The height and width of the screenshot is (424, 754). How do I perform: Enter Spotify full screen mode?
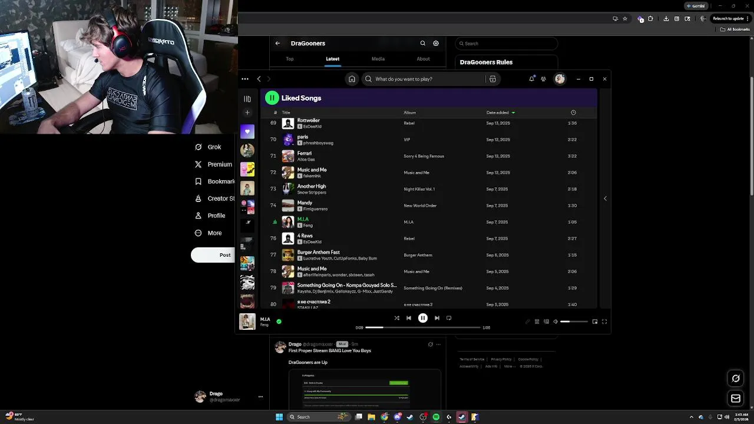coord(604,322)
